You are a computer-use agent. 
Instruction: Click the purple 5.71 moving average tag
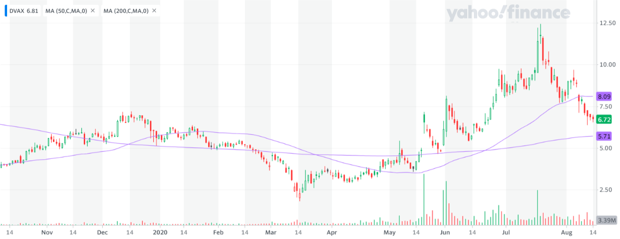(x=605, y=137)
